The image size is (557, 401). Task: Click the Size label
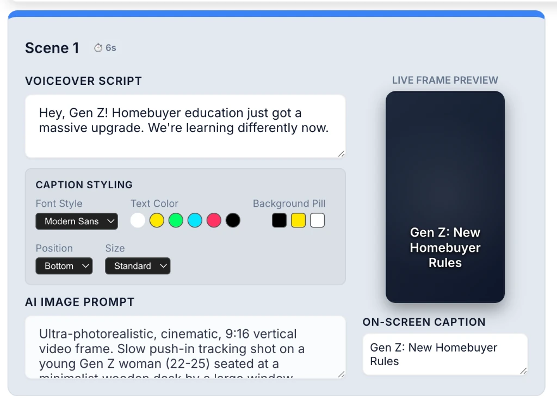[x=115, y=248]
